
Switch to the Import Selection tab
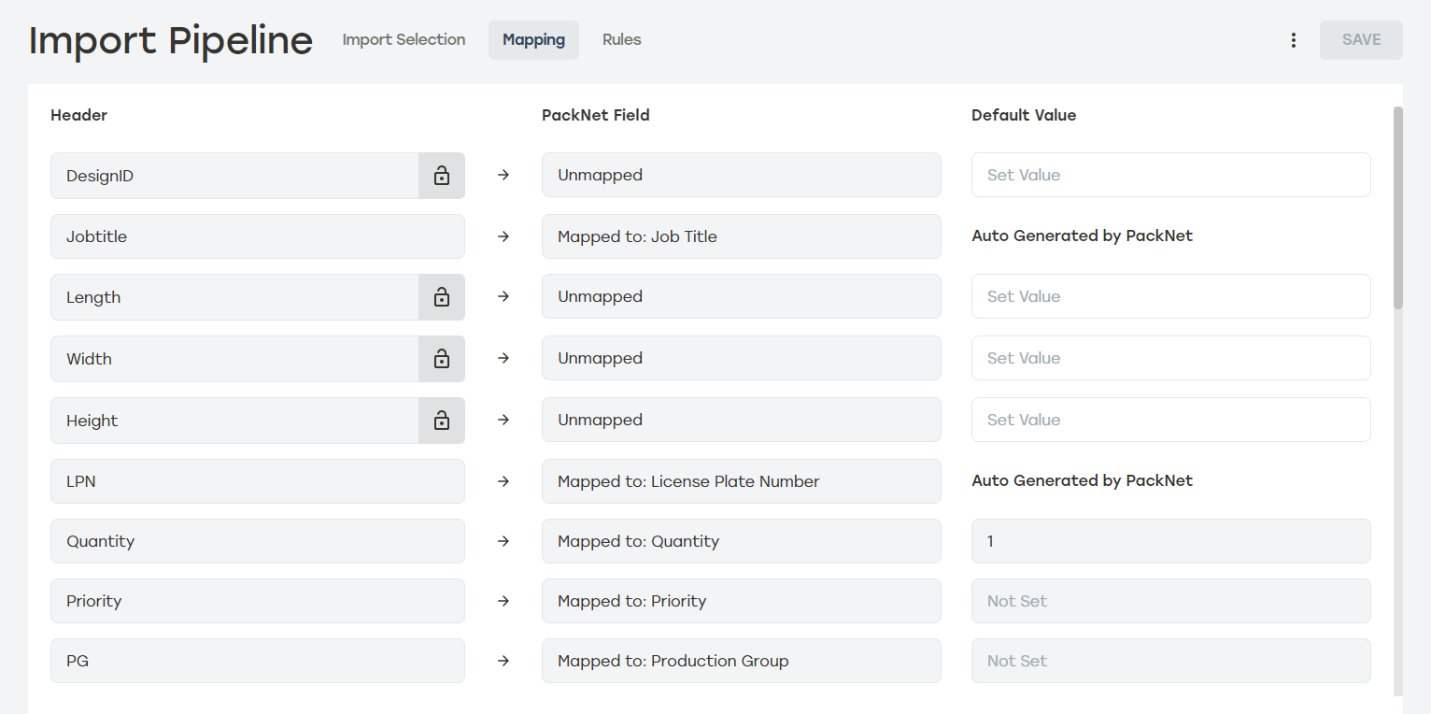pyautogui.click(x=404, y=39)
